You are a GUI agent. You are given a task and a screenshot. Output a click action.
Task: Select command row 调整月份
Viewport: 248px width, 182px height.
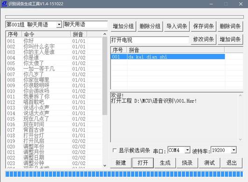pyautogui.click(x=54, y=152)
